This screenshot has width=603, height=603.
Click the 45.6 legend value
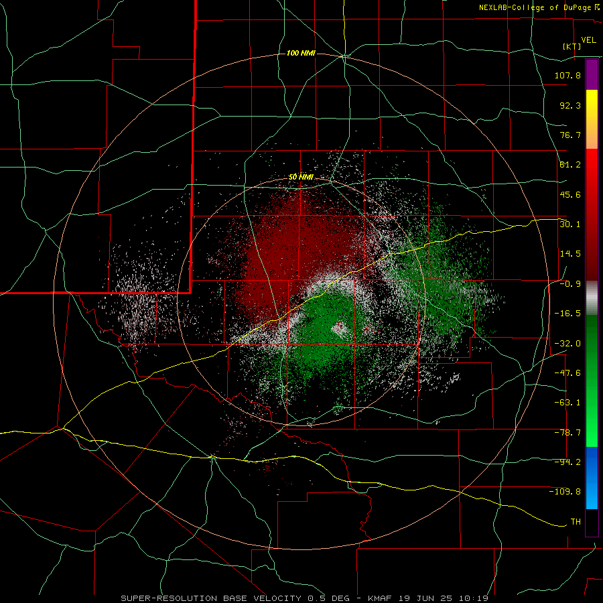(570, 194)
